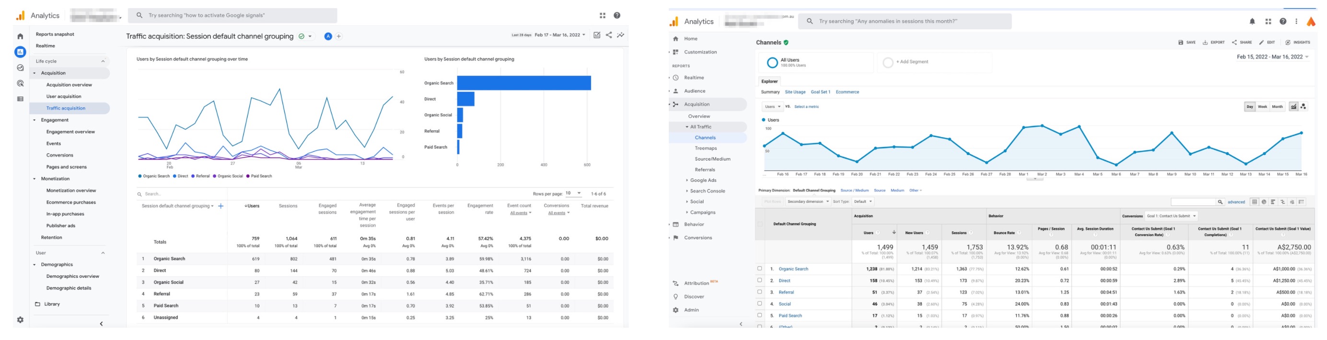Open the help icon in Universal Analytics

point(1283,22)
